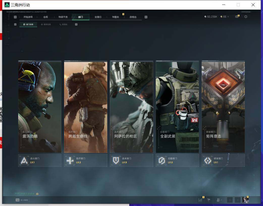The image size is (263, 206).
Task: Open the 阿萨拉的枪匠 tactical department card
Action: pyautogui.click(x=131, y=107)
